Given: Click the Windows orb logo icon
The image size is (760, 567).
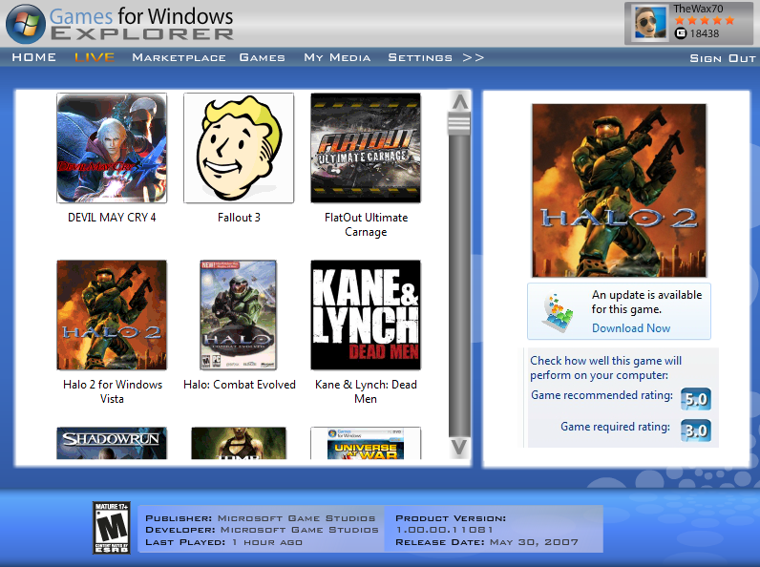Looking at the screenshot, I should [26, 24].
